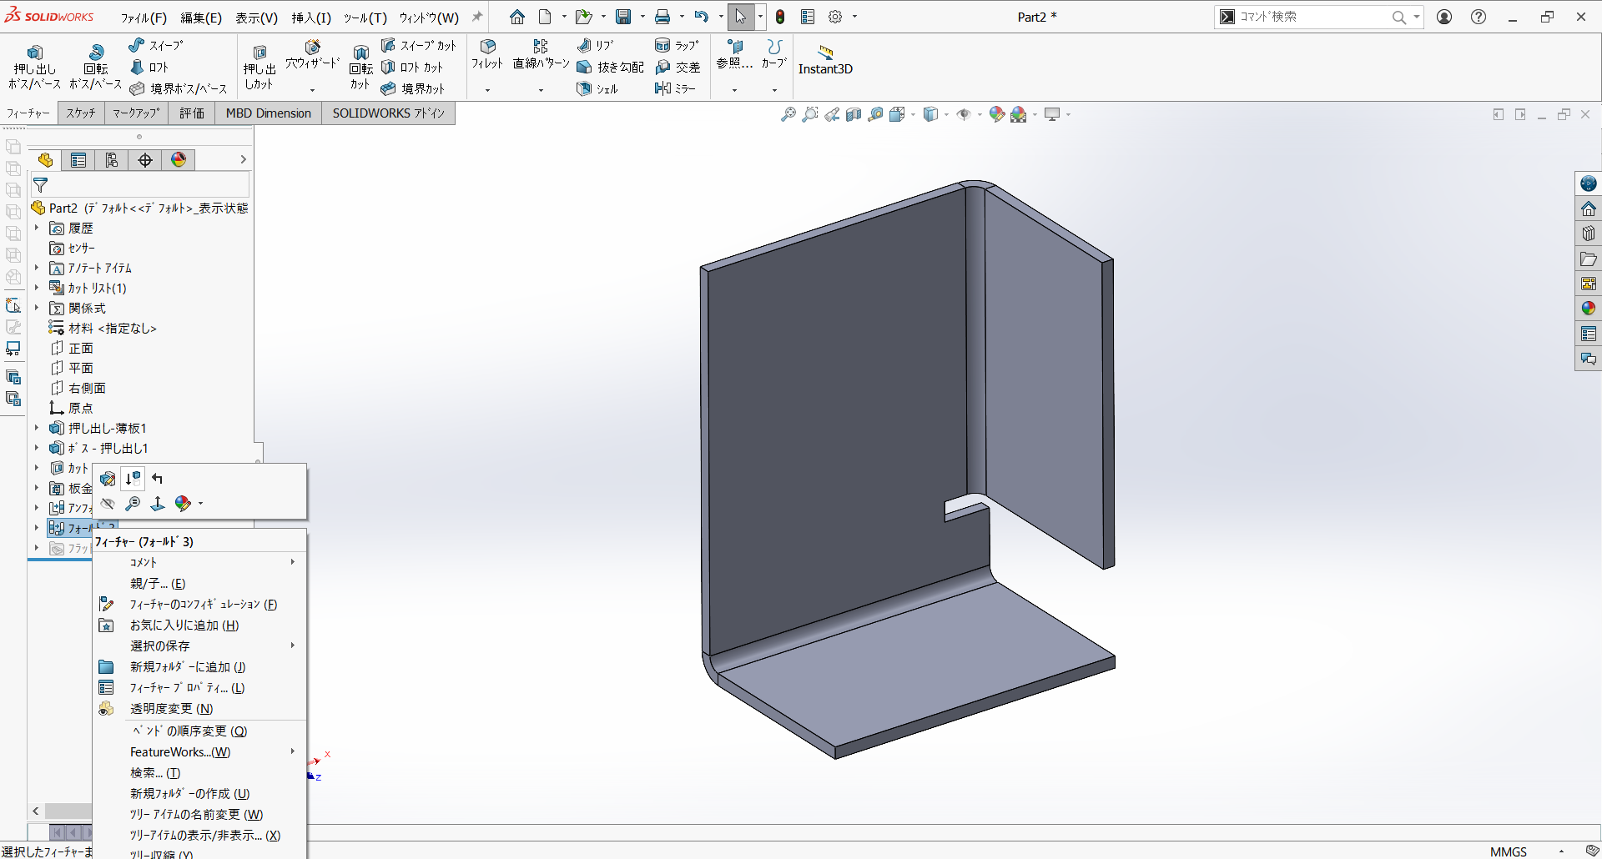This screenshot has height=859, width=1602.
Task: Select the Extruded Cut (押し出しカット) tool
Action: pyautogui.click(x=259, y=67)
